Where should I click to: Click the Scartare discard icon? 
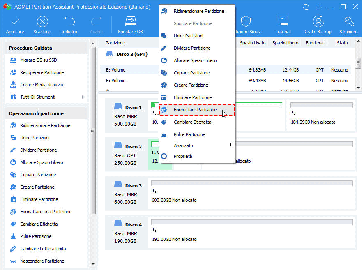pos(42,25)
